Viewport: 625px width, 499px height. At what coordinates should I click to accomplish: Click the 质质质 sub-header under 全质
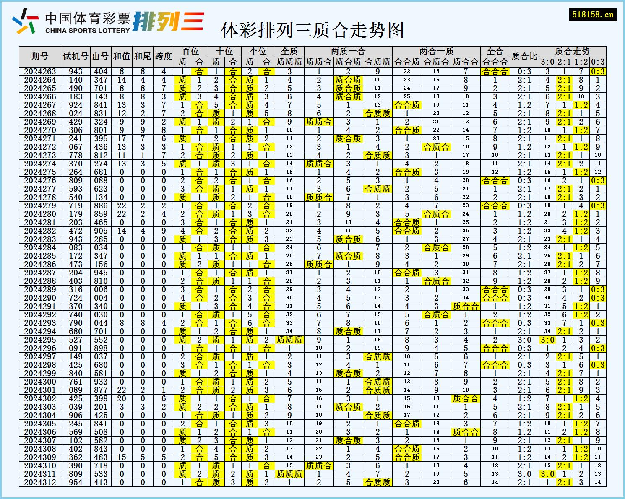click(289, 62)
